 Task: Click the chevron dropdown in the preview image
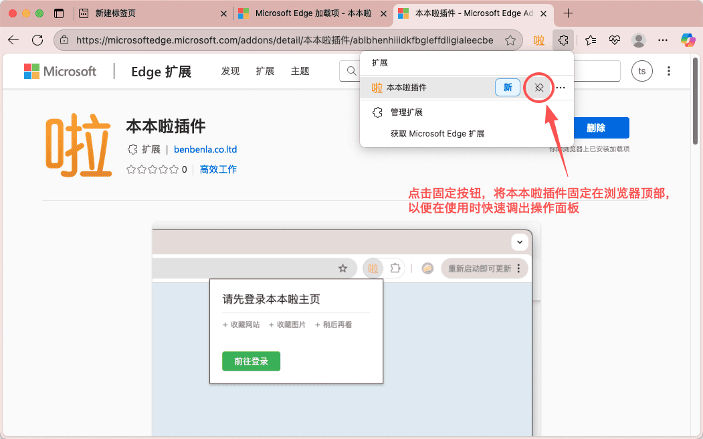pos(520,242)
